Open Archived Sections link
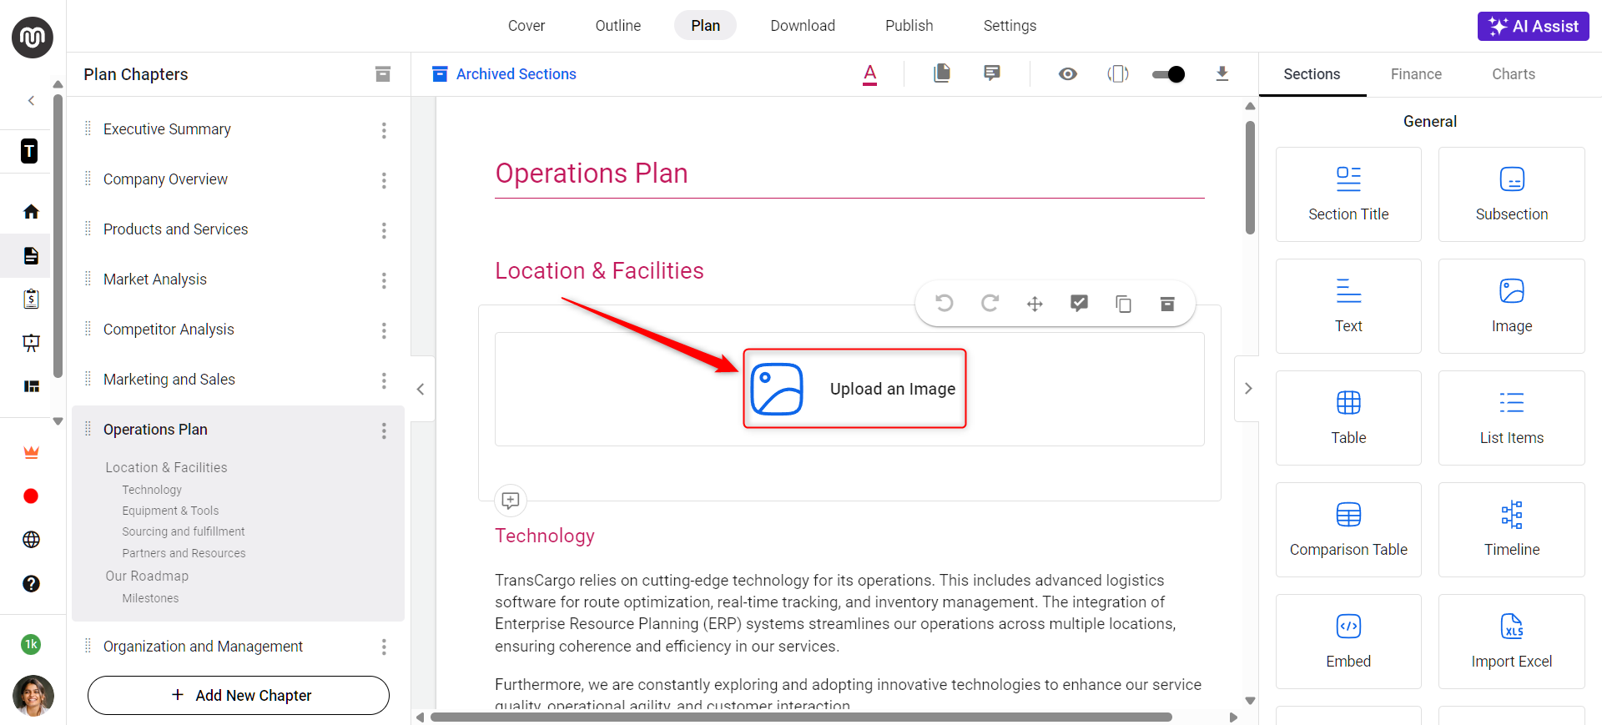Screen dimensions: 1602x725 (504, 74)
